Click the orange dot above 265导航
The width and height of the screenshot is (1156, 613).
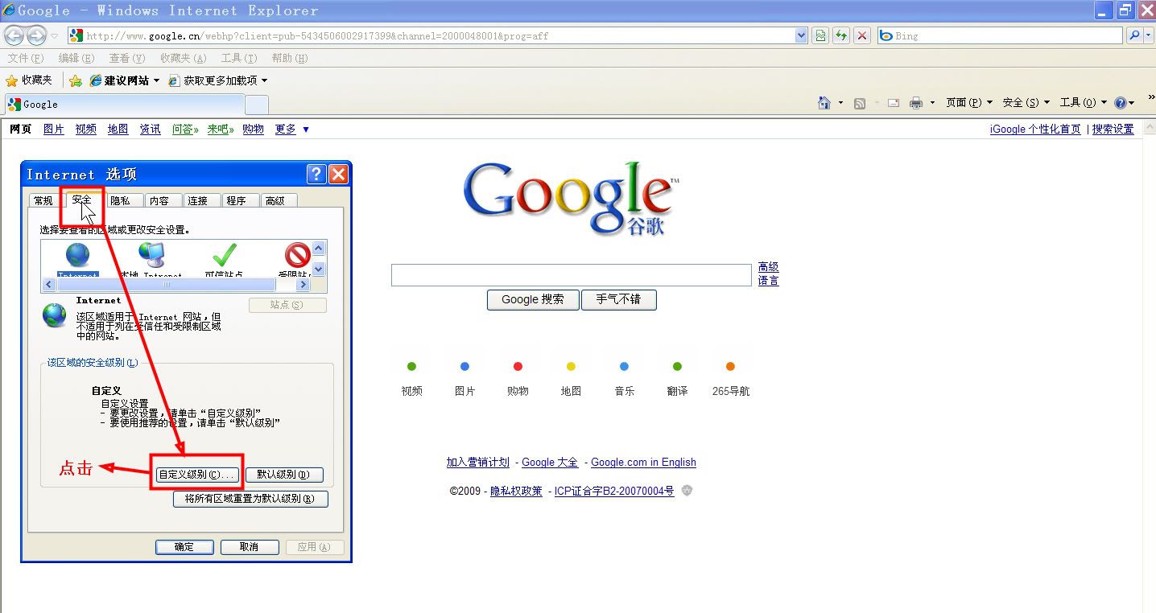[x=730, y=366]
